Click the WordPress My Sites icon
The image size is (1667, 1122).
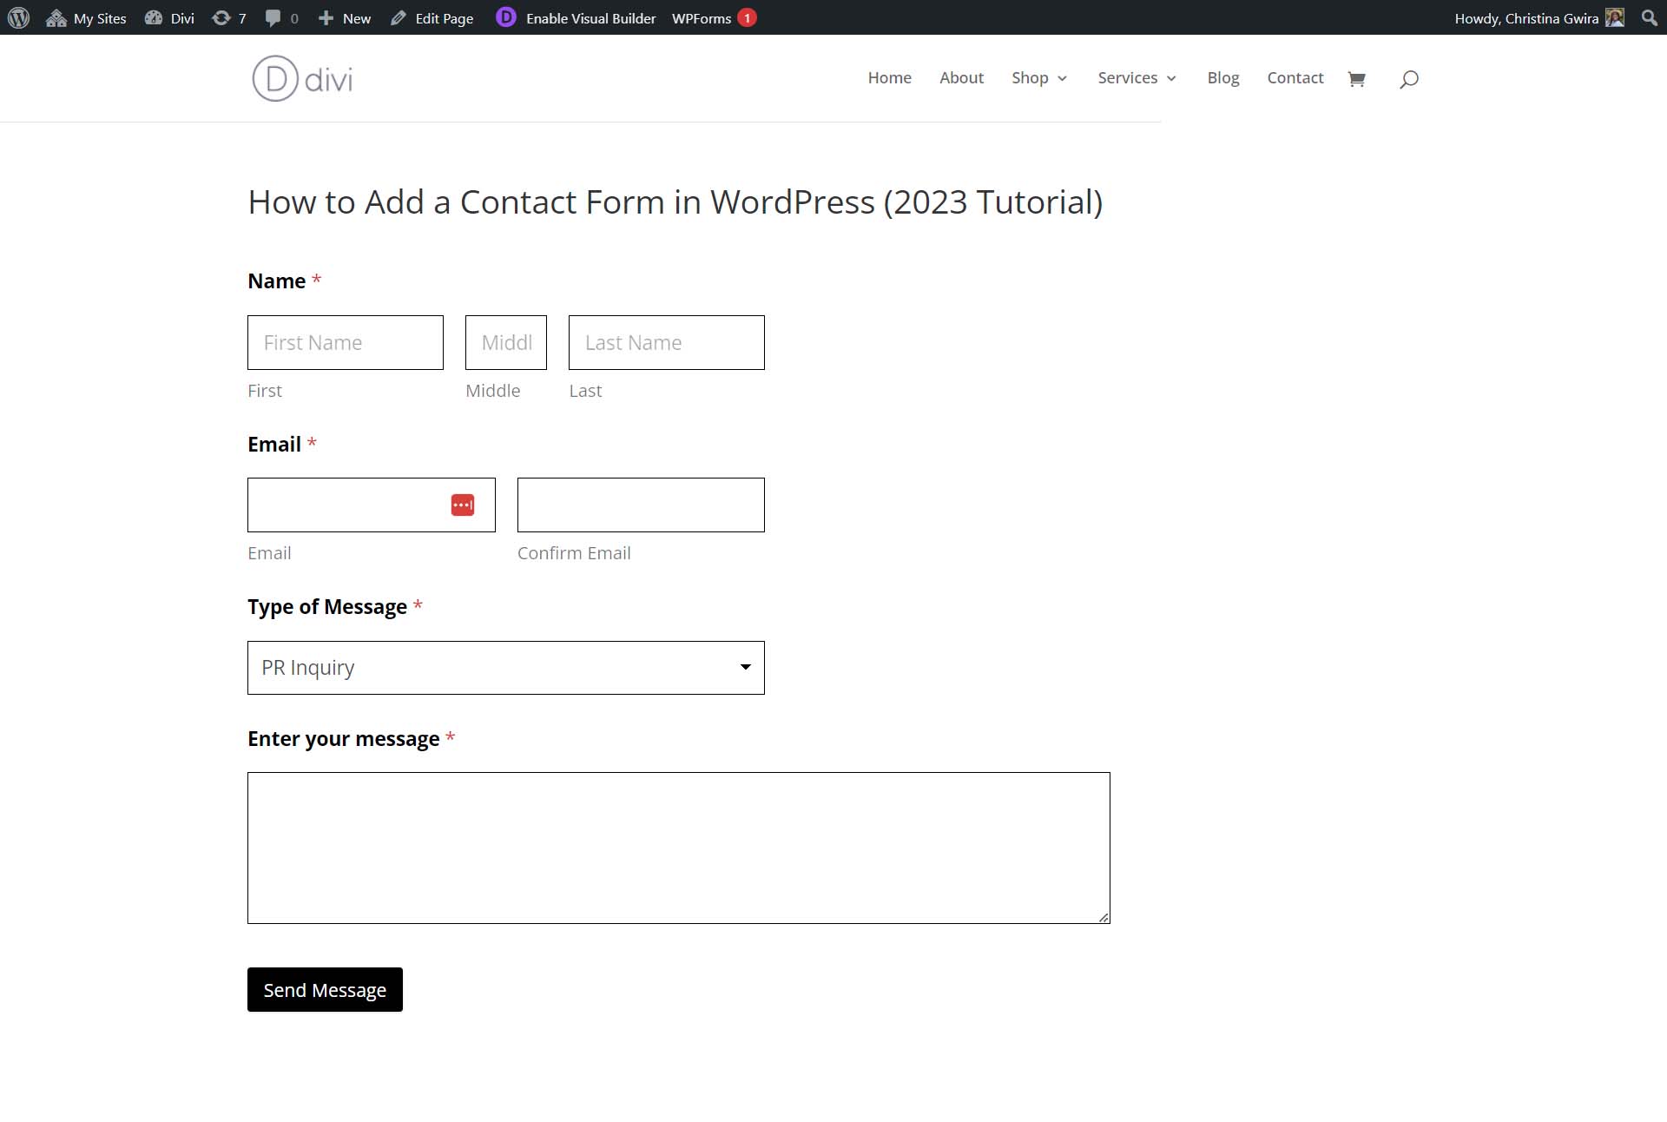(55, 17)
